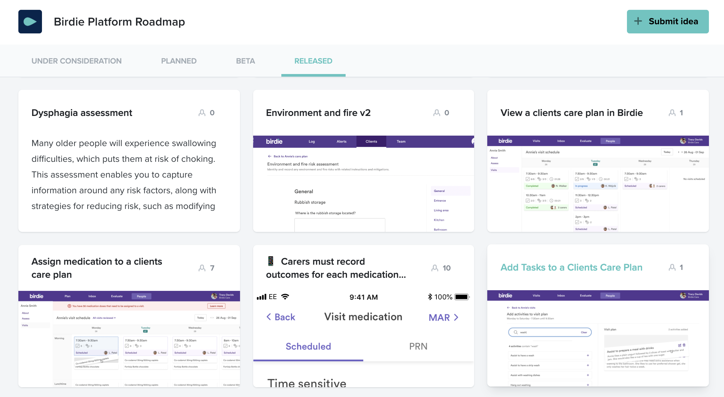724x397 pixels.
Task: Click vote icon on Assign medication card
Action: click(x=202, y=268)
